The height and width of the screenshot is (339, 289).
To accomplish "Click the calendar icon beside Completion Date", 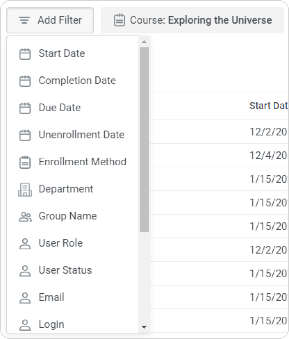I will pos(25,81).
